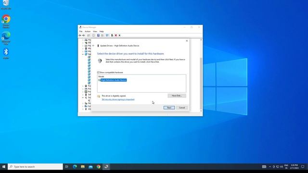This screenshot has width=308, height=173.
Task: Open Microsoft Edge from the taskbar
Action: [75, 167]
